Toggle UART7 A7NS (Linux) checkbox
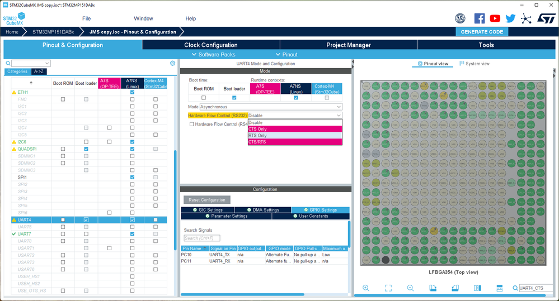The width and height of the screenshot is (559, 301). click(x=132, y=234)
